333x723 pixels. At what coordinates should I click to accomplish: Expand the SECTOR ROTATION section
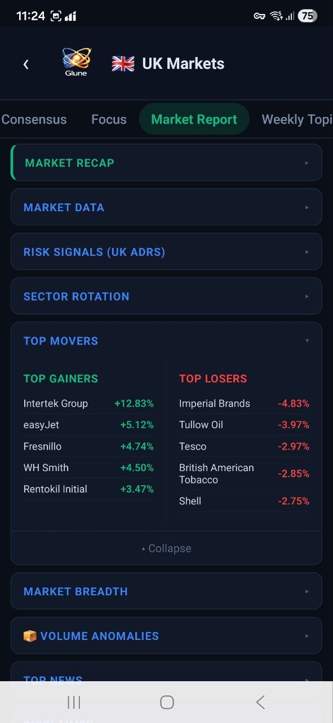tap(166, 295)
